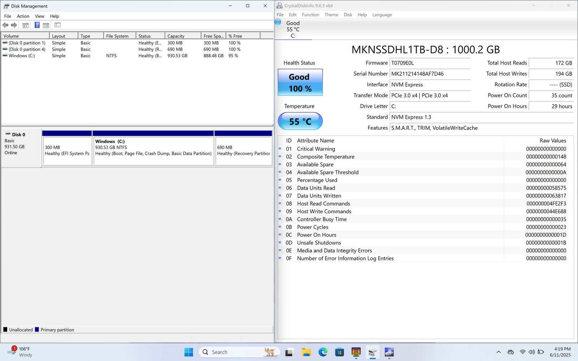Open Language menu in CrystalDiskInfo

pos(382,15)
